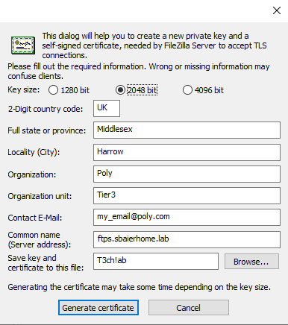Screen dimensions: 288x325
Task: Click the 'Contact E-Mail:' label text
Action: pyautogui.click(x=35, y=218)
